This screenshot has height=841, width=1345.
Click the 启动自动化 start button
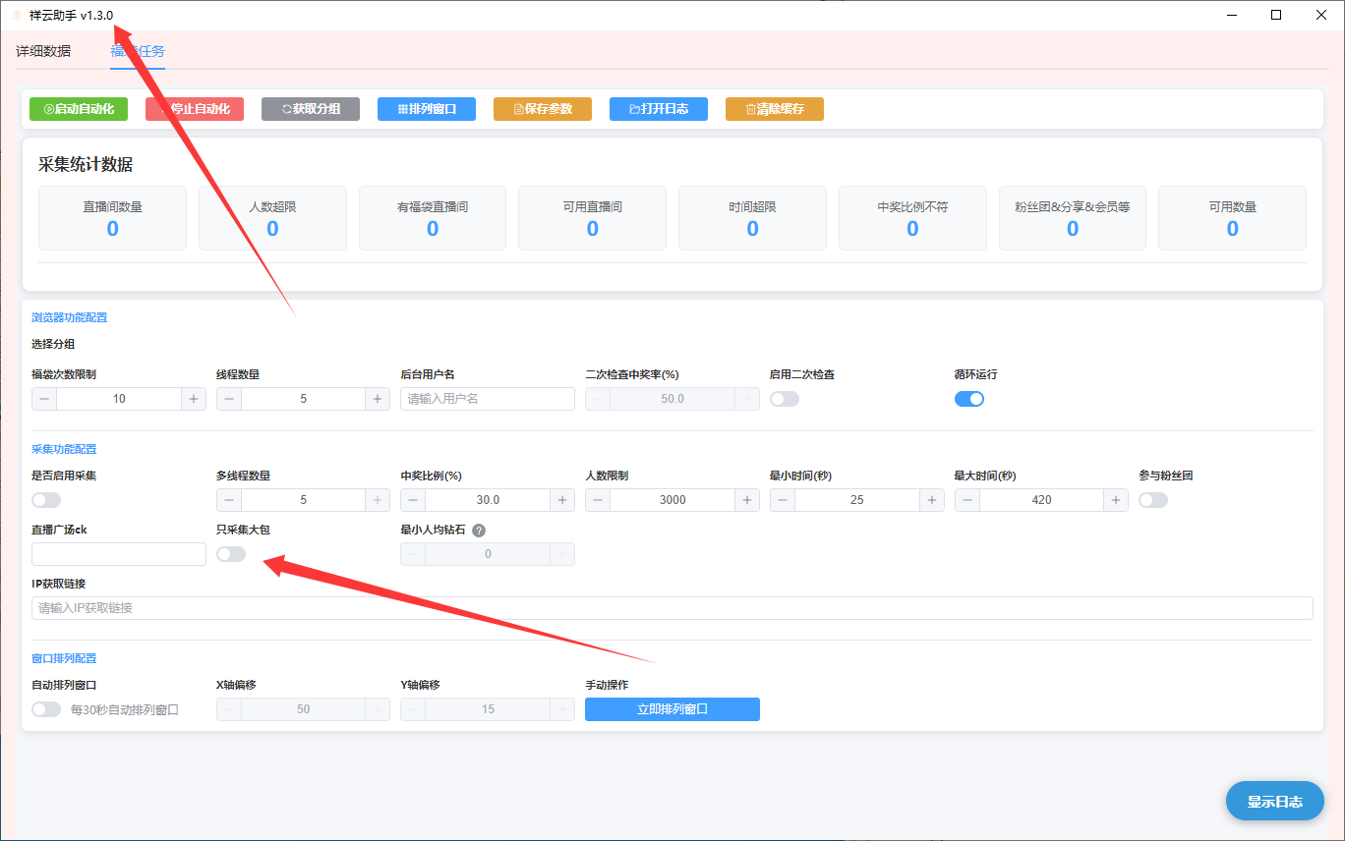pyautogui.click(x=79, y=109)
